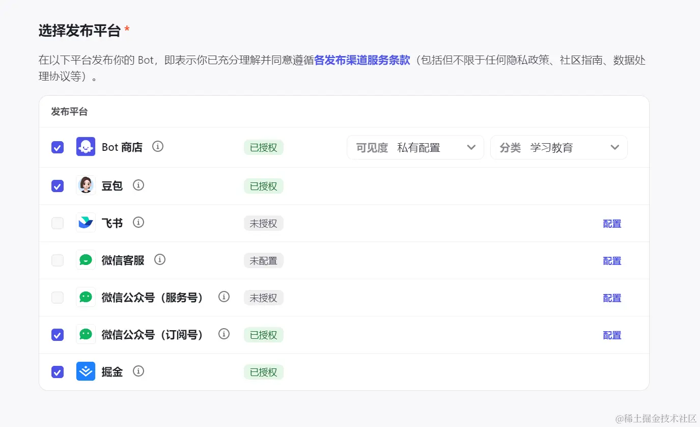Click 未授权 badge in 微信公众号（服务号）row
The width and height of the screenshot is (700, 427).
pyautogui.click(x=264, y=298)
